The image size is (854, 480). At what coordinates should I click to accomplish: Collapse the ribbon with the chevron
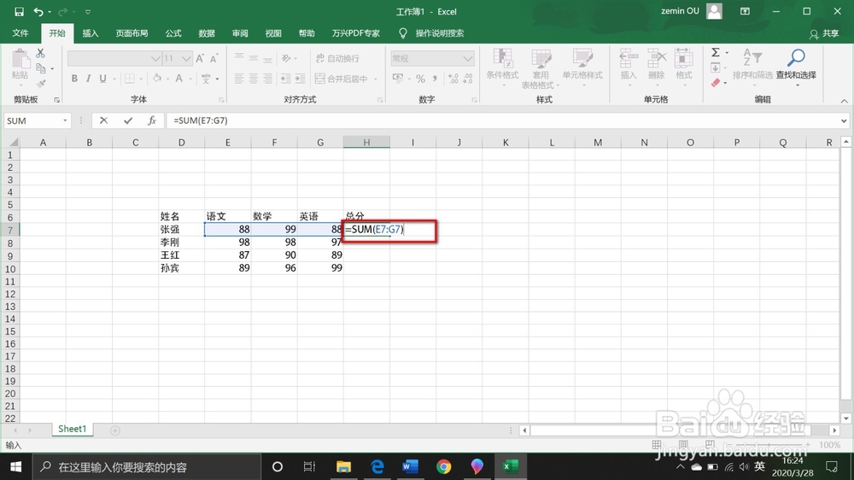(844, 101)
